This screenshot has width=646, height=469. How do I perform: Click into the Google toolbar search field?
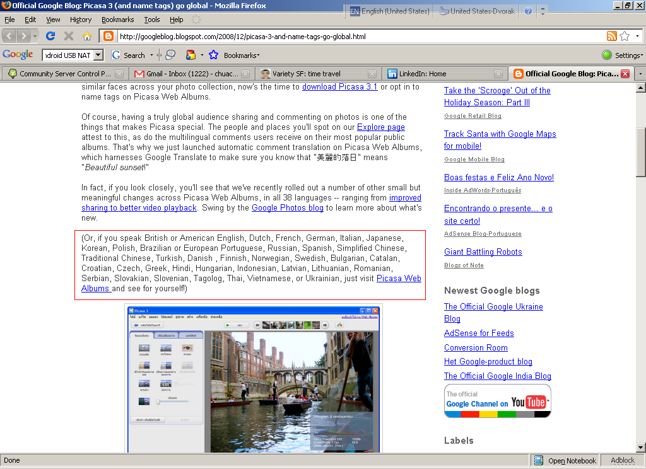pyautogui.click(x=68, y=55)
